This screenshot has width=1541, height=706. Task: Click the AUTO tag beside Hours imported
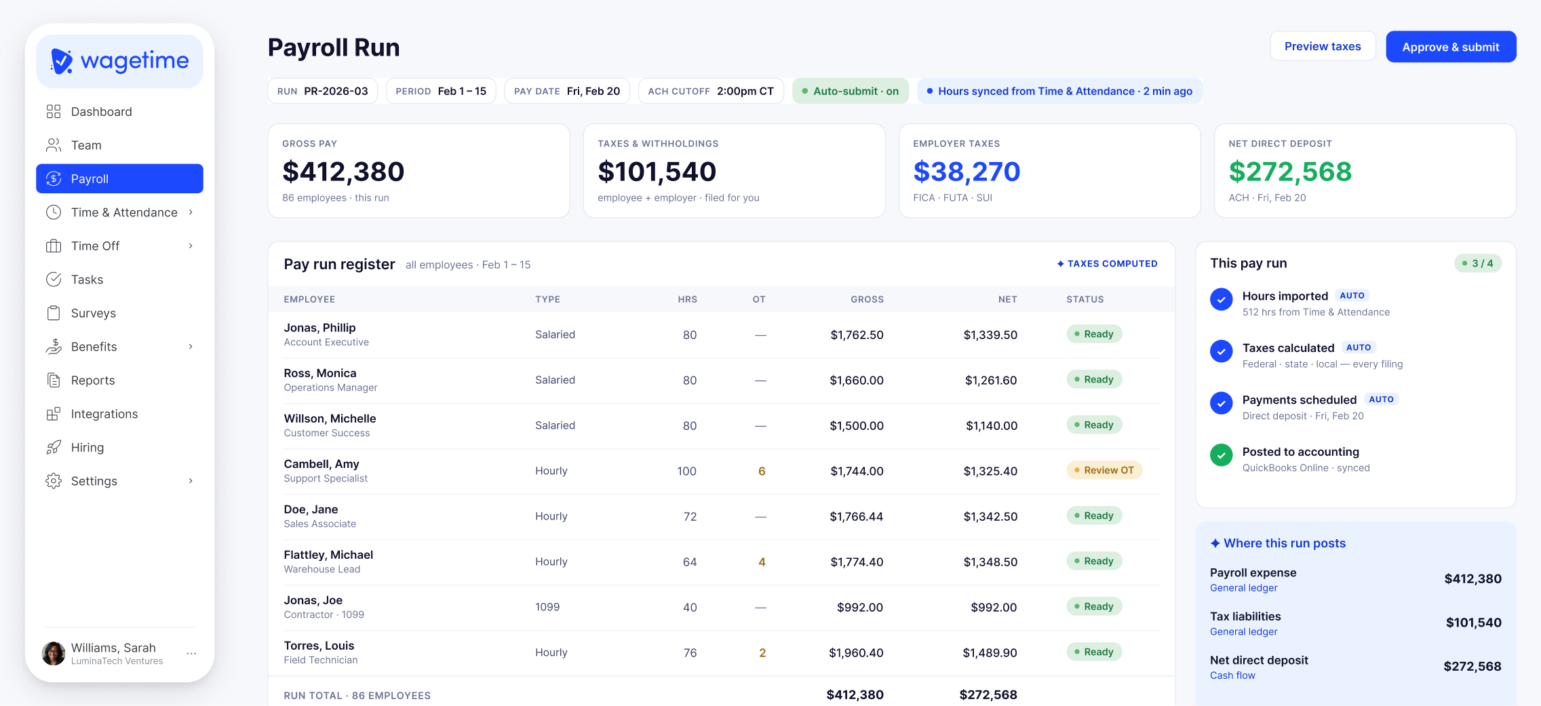click(x=1352, y=296)
